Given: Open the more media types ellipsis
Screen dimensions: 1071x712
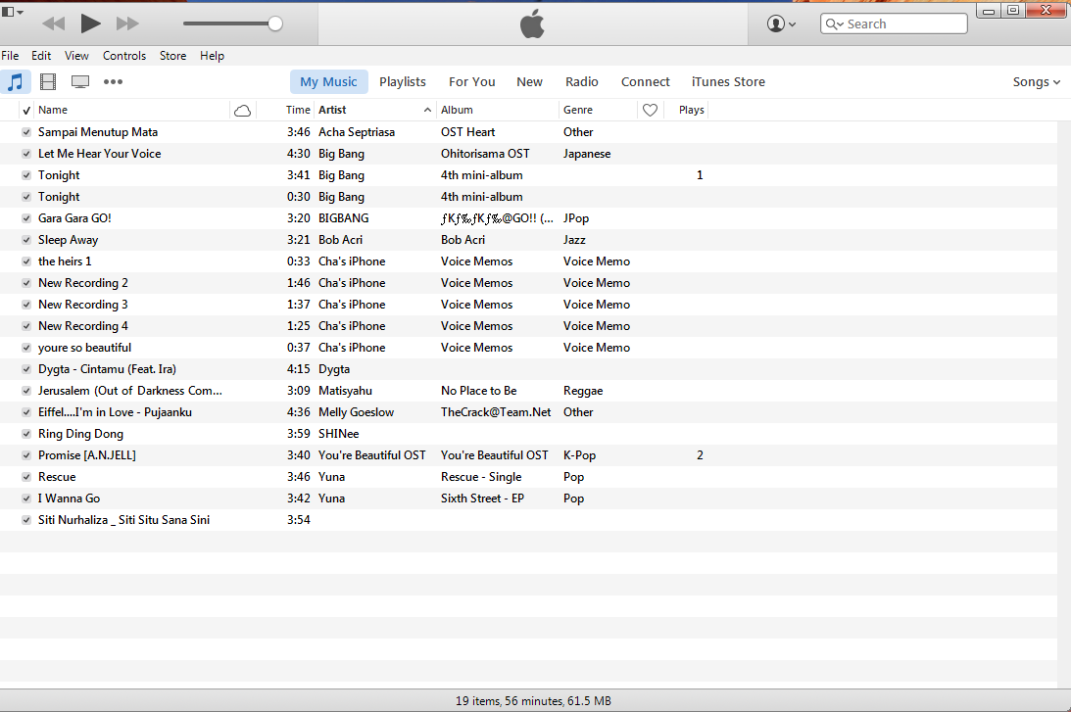Looking at the screenshot, I should pos(113,82).
